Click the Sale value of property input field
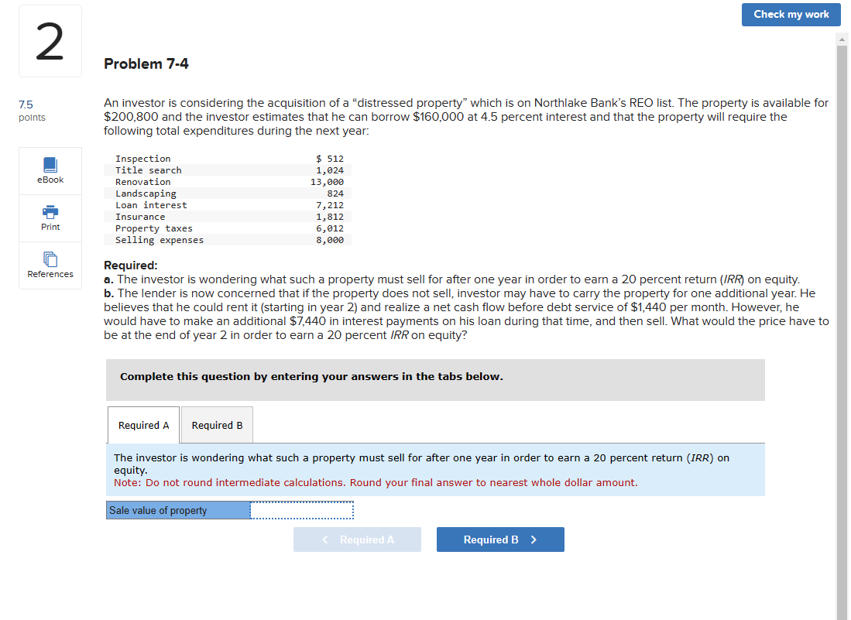 [300, 509]
